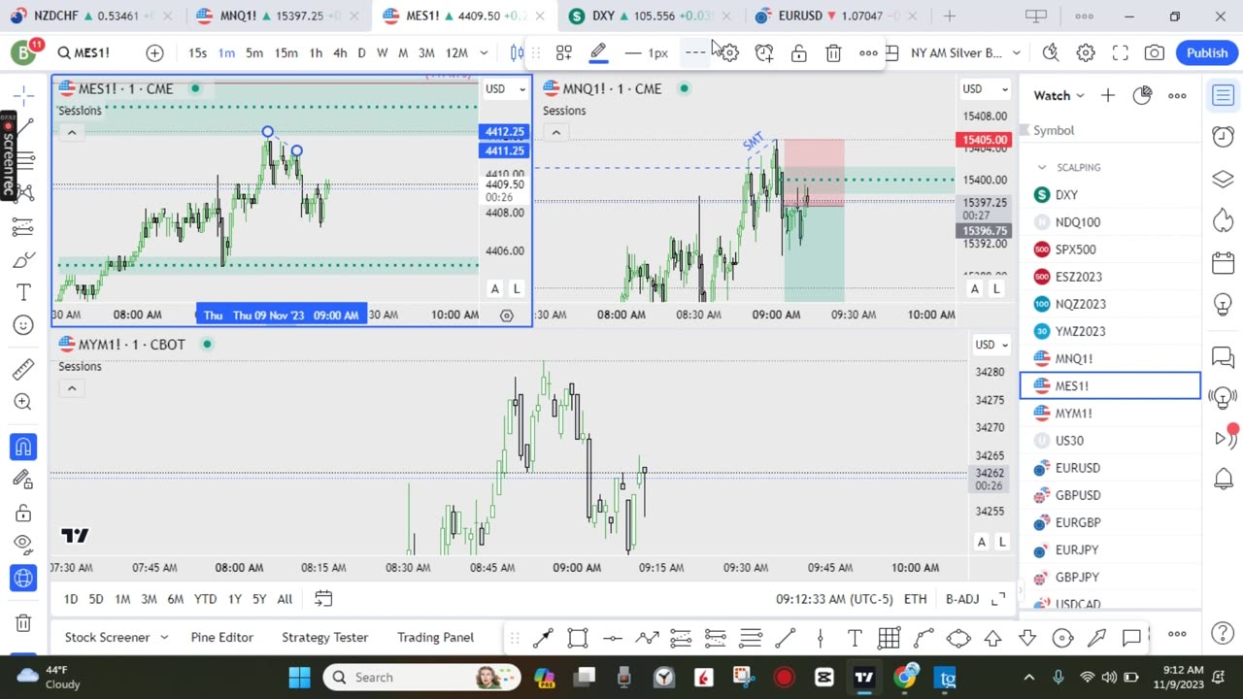
Task: Select the callout comment drawing tool
Action: (1131, 638)
